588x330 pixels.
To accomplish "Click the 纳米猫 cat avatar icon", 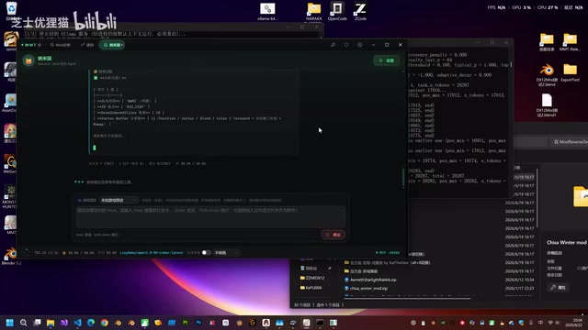I will tap(28, 60).
